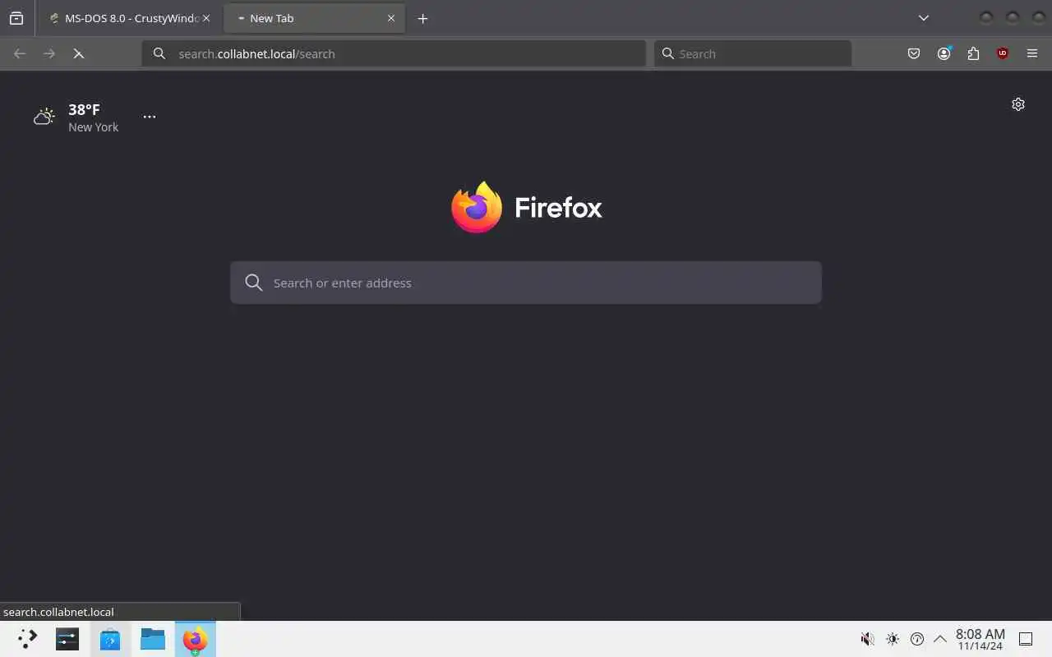Expand the List all tabs dropdown
Screen dimensions: 1052x657
pyautogui.click(x=924, y=18)
